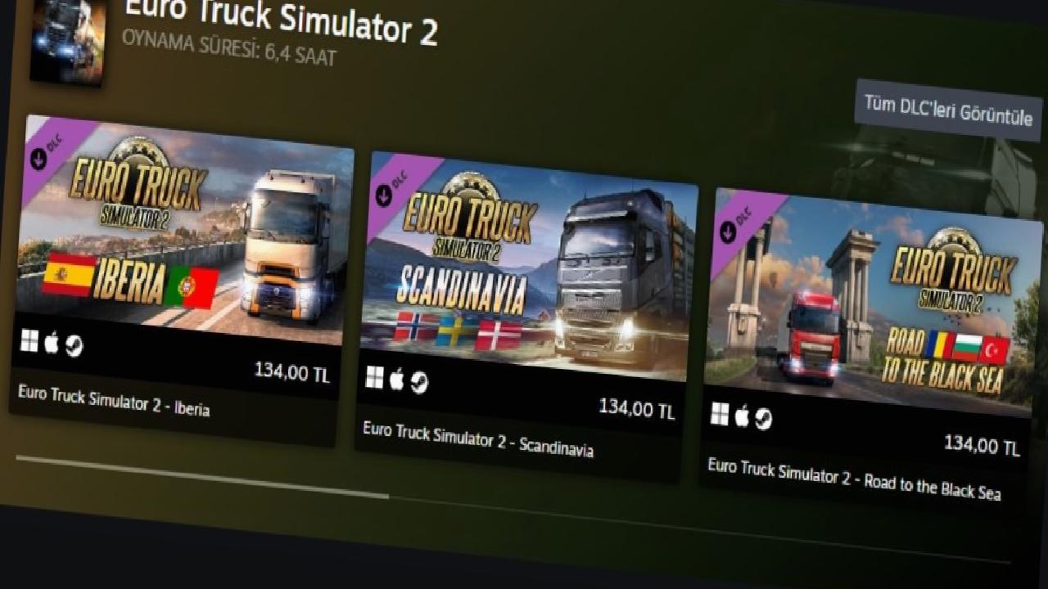The image size is (1048, 589).
Task: Select the Scandinavia DLC artwork thumbnail
Action: click(529, 267)
